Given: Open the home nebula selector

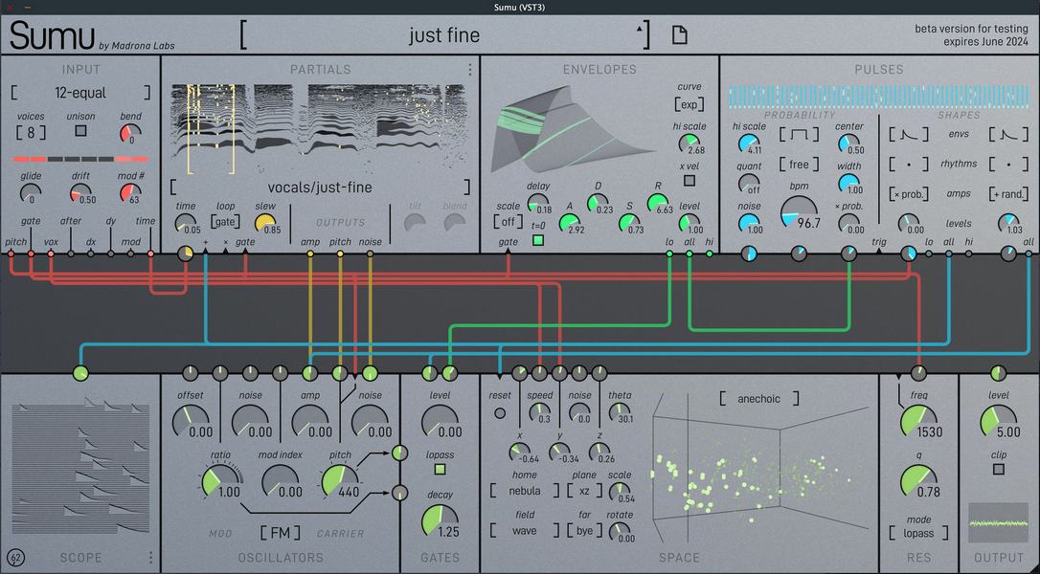Looking at the screenshot, I should point(525,491).
